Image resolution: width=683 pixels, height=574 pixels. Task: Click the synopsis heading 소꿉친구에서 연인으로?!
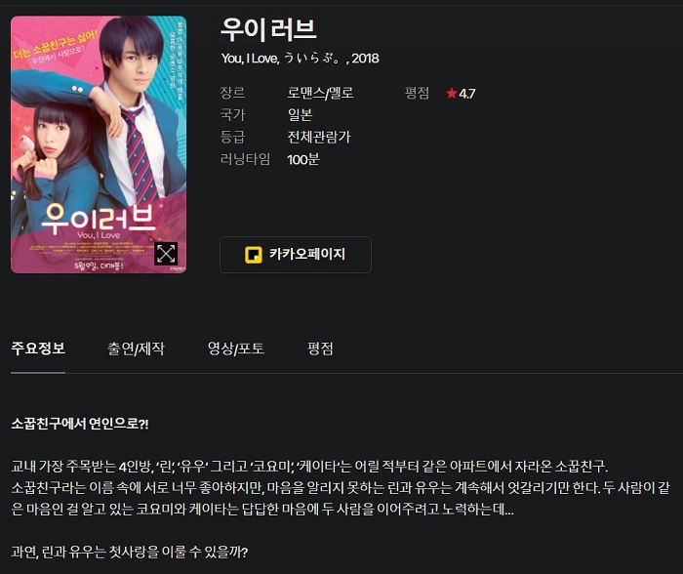(80, 424)
